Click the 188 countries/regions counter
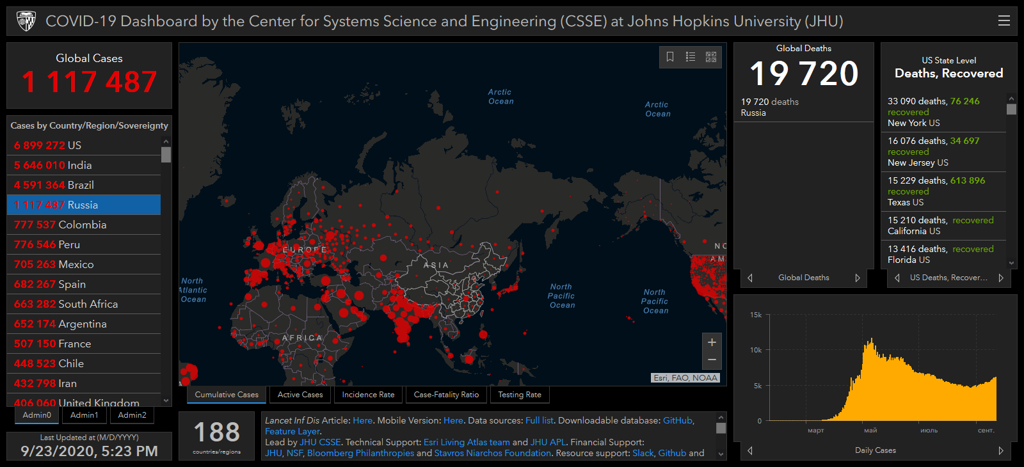 click(x=217, y=436)
